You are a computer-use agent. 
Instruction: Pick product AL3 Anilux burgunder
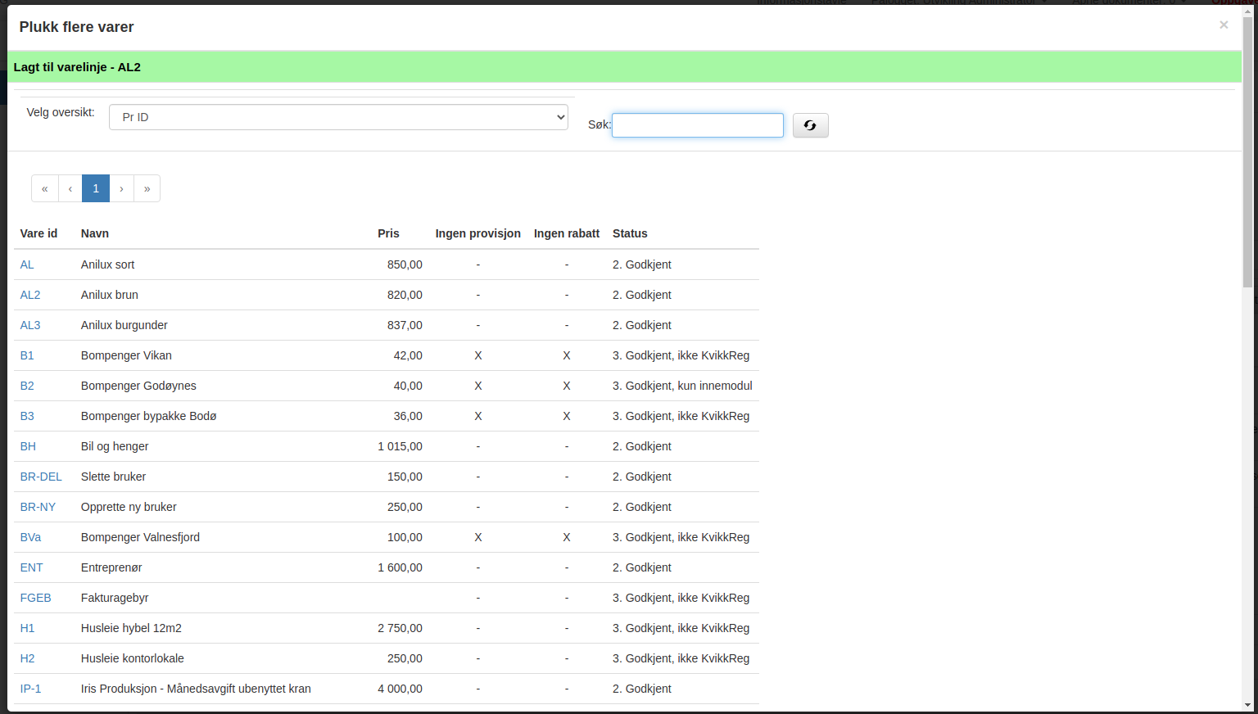click(x=30, y=325)
